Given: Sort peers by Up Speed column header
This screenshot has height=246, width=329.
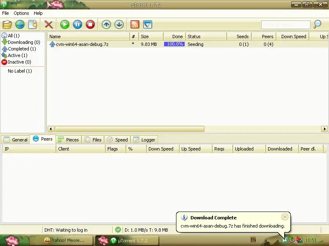Looking at the screenshot, I should point(196,149).
